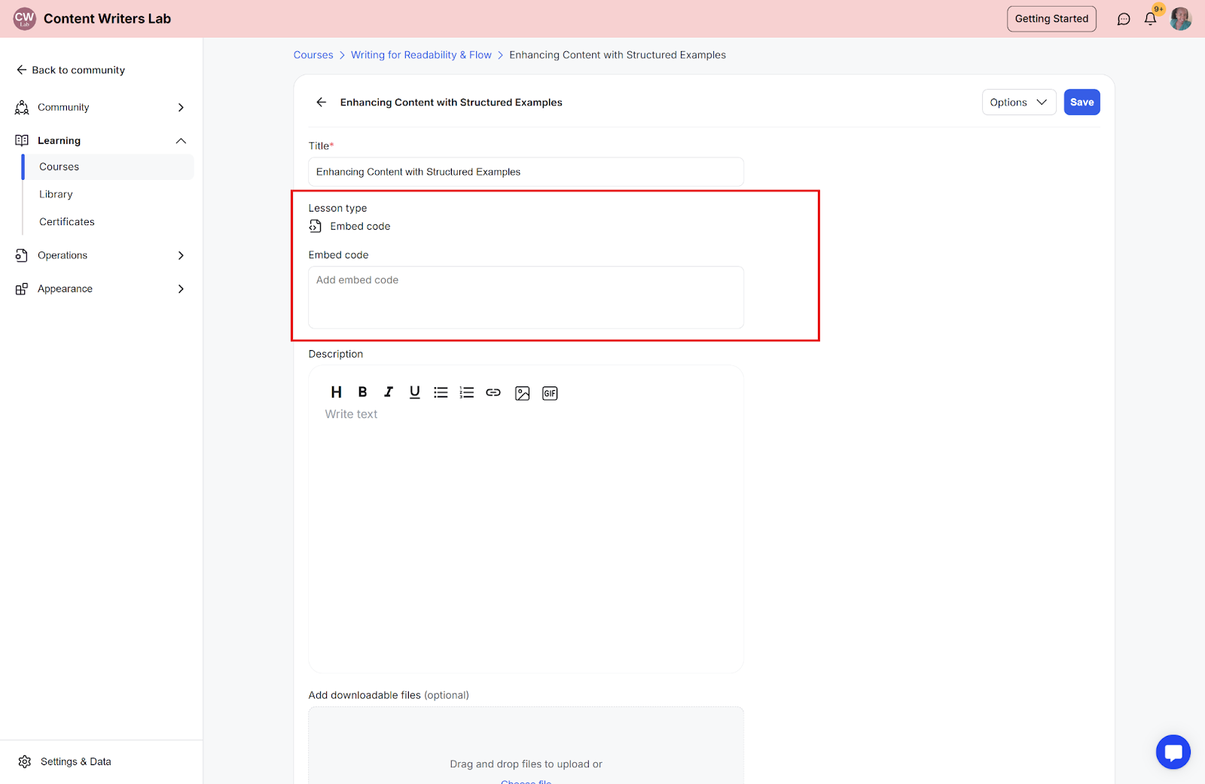Click the back arrow icon for community
The image size is (1205, 784).
click(21, 70)
